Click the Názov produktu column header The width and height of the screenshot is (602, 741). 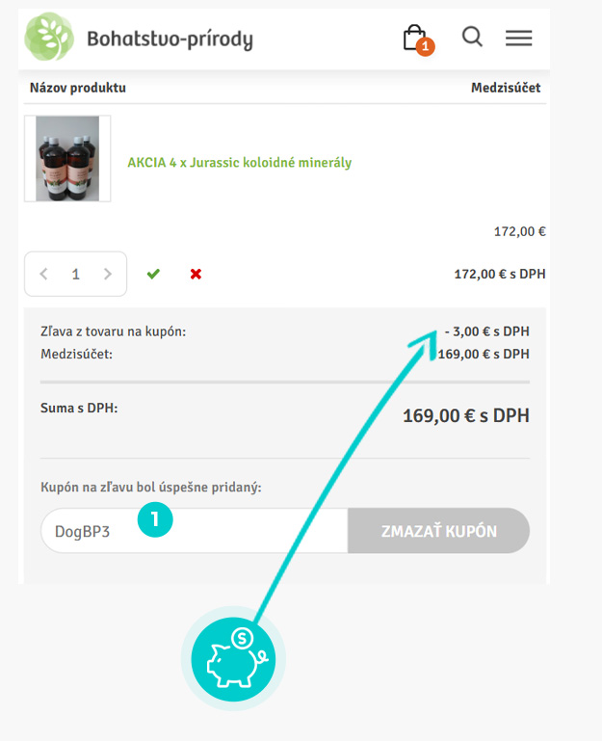coord(78,88)
